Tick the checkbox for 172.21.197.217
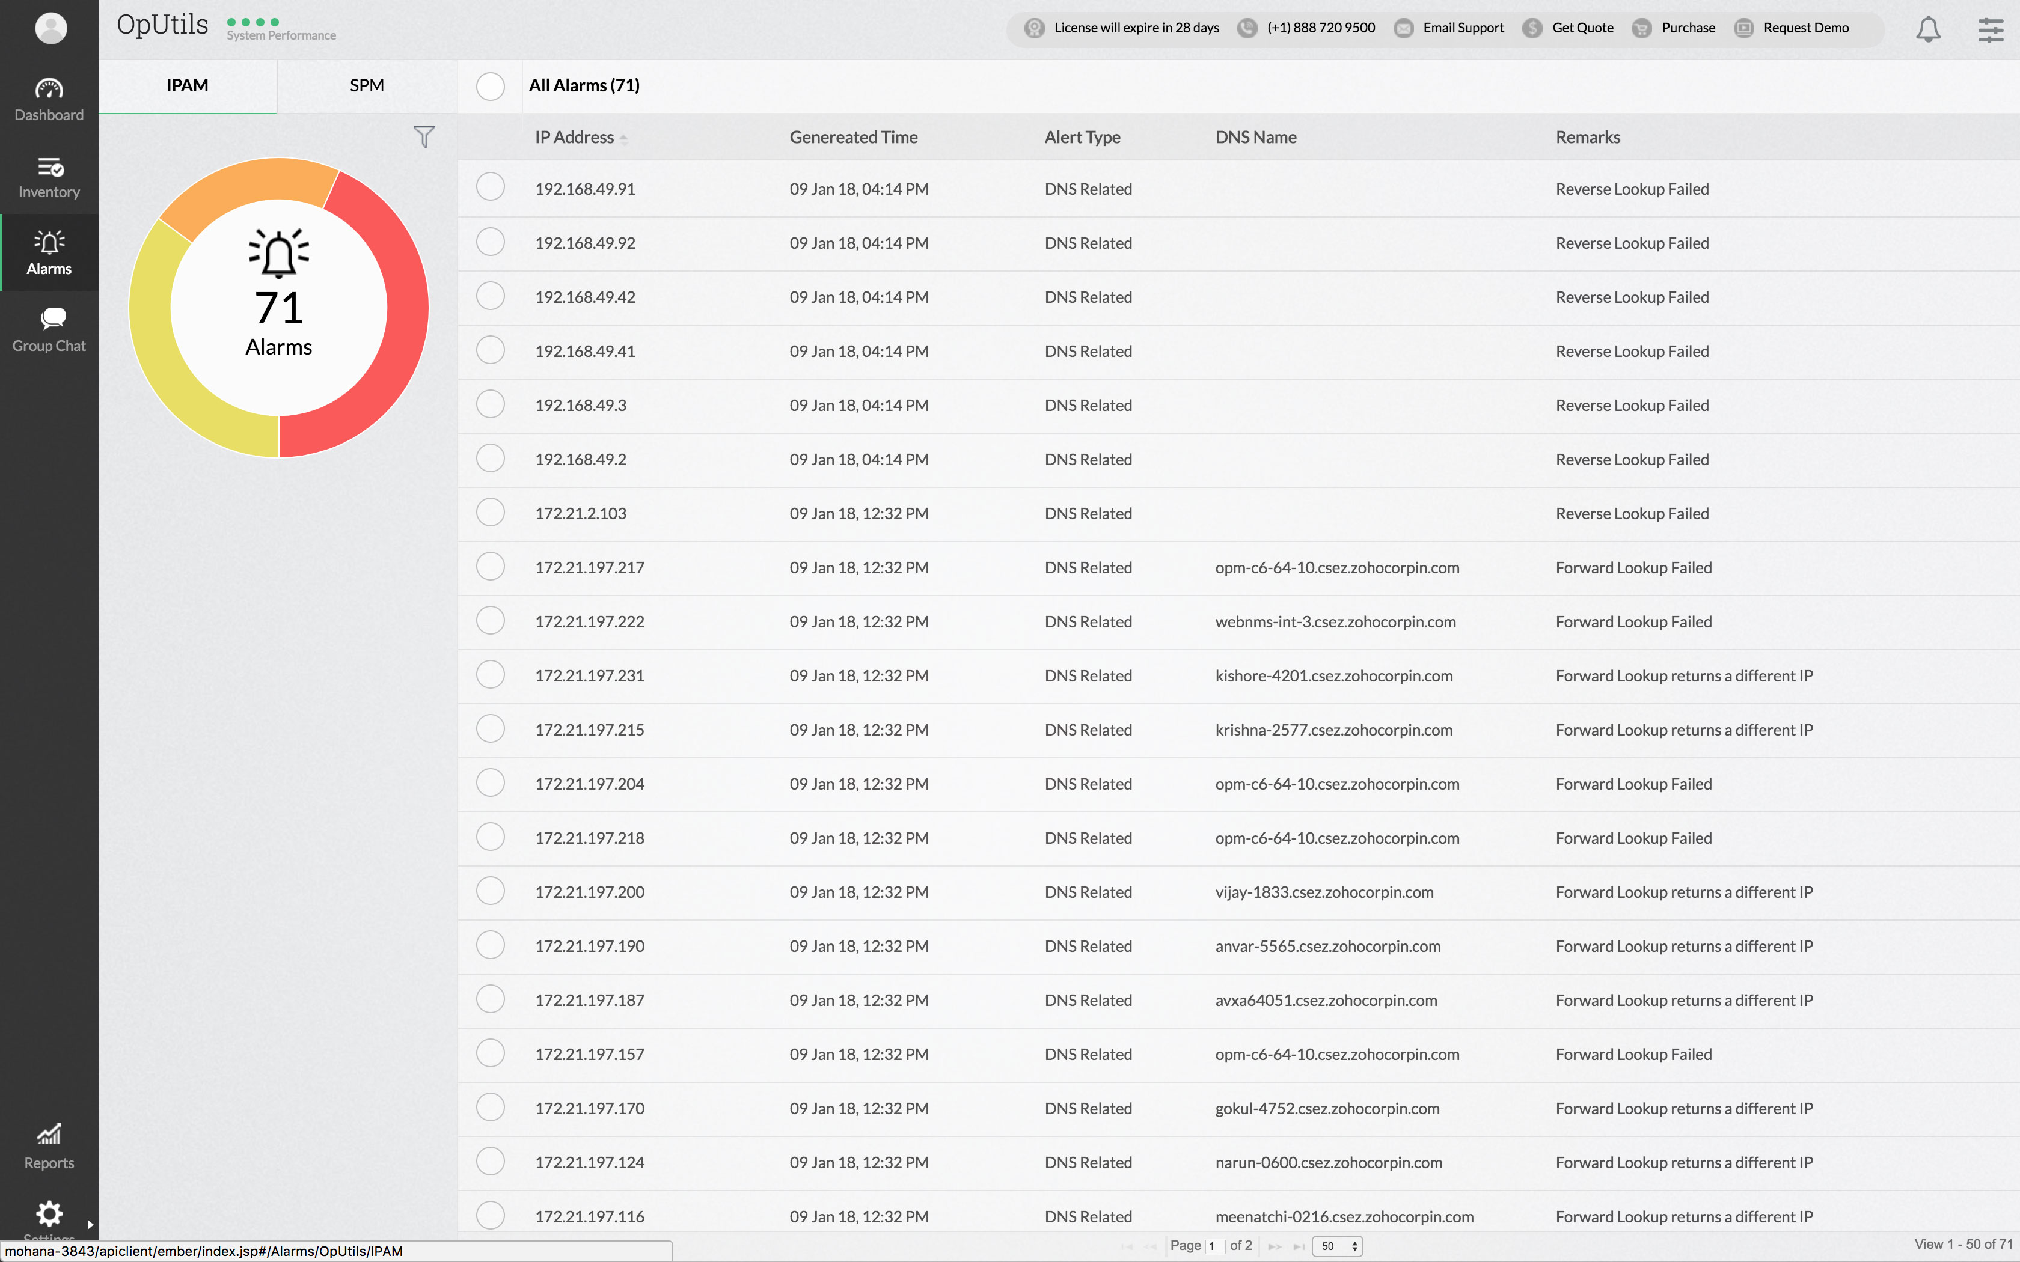Viewport: 2020px width, 1262px height. tap(490, 567)
